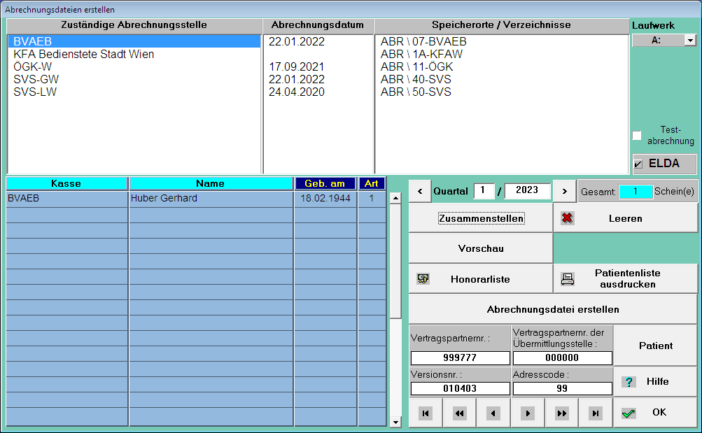
Task: Go to next record arrow icon
Action: coord(528,413)
